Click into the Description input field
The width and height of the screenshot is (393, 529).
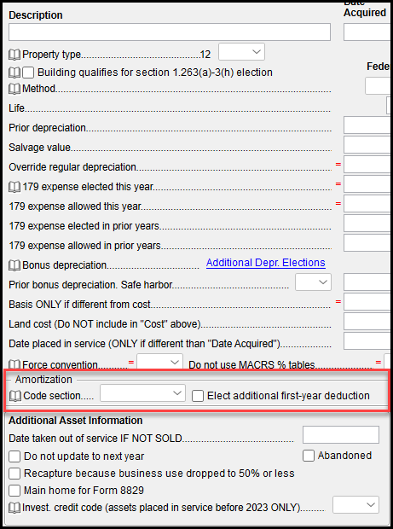pyautogui.click(x=170, y=32)
